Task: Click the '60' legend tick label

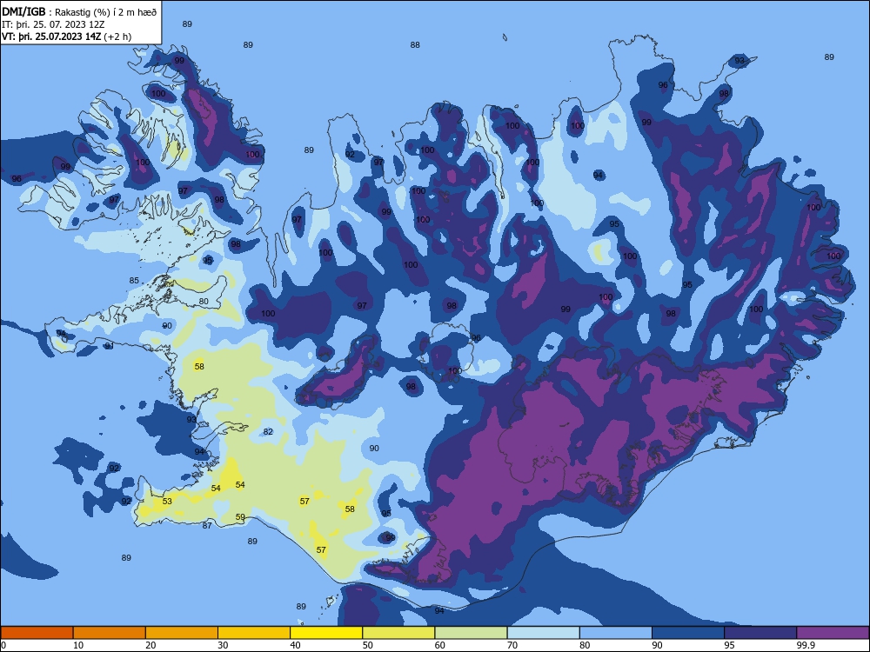Action: pyautogui.click(x=440, y=645)
